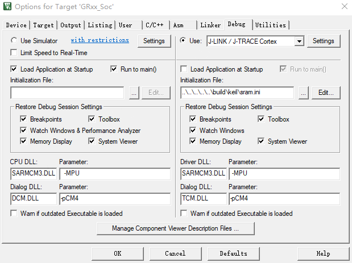Open the J-LINK / J-TRACE Cortex dropdown
Viewport: 352px width, 263px height.
[x=299, y=41]
